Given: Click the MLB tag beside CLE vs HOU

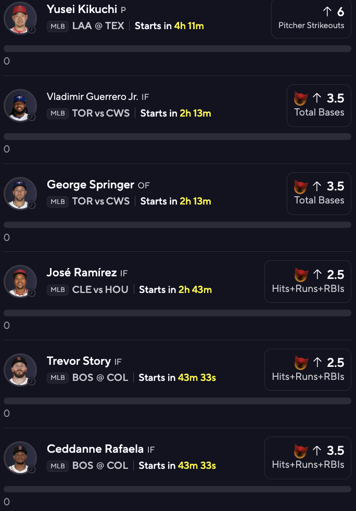Looking at the screenshot, I should coord(58,290).
